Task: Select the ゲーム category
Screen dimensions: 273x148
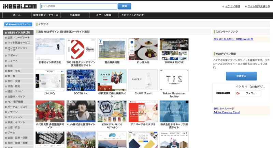Action: tap(18, 132)
